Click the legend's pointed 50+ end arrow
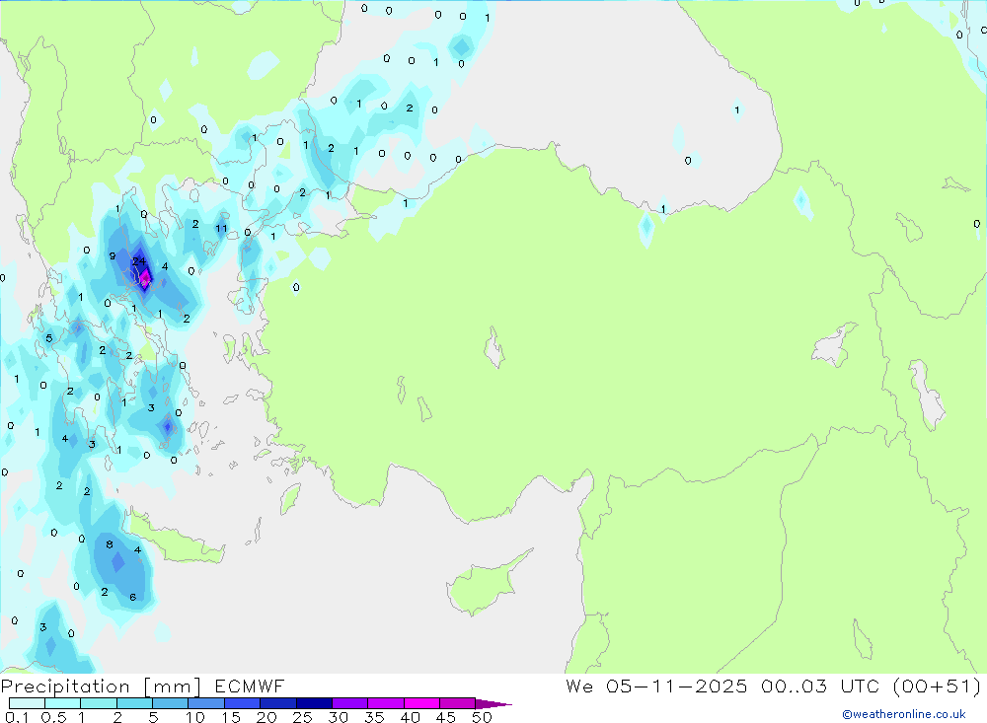The height and width of the screenshot is (723, 987). (493, 704)
